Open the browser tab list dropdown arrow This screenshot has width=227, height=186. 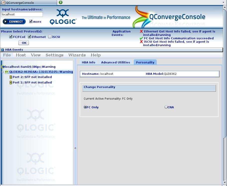(x=223, y=2)
